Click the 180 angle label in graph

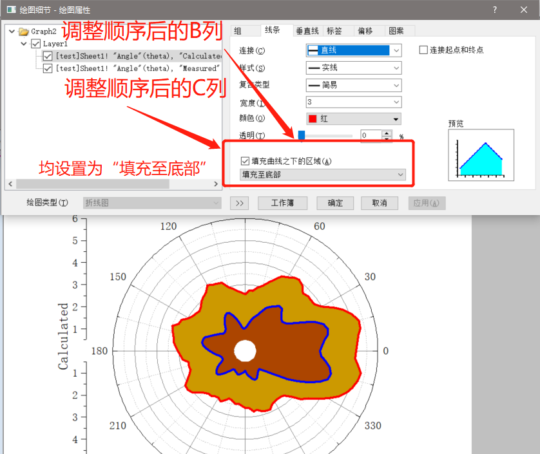pyautogui.click(x=99, y=351)
